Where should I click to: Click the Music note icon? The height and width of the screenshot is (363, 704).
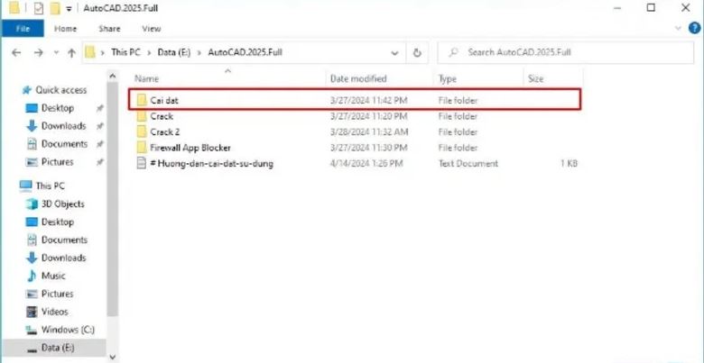[x=32, y=276]
